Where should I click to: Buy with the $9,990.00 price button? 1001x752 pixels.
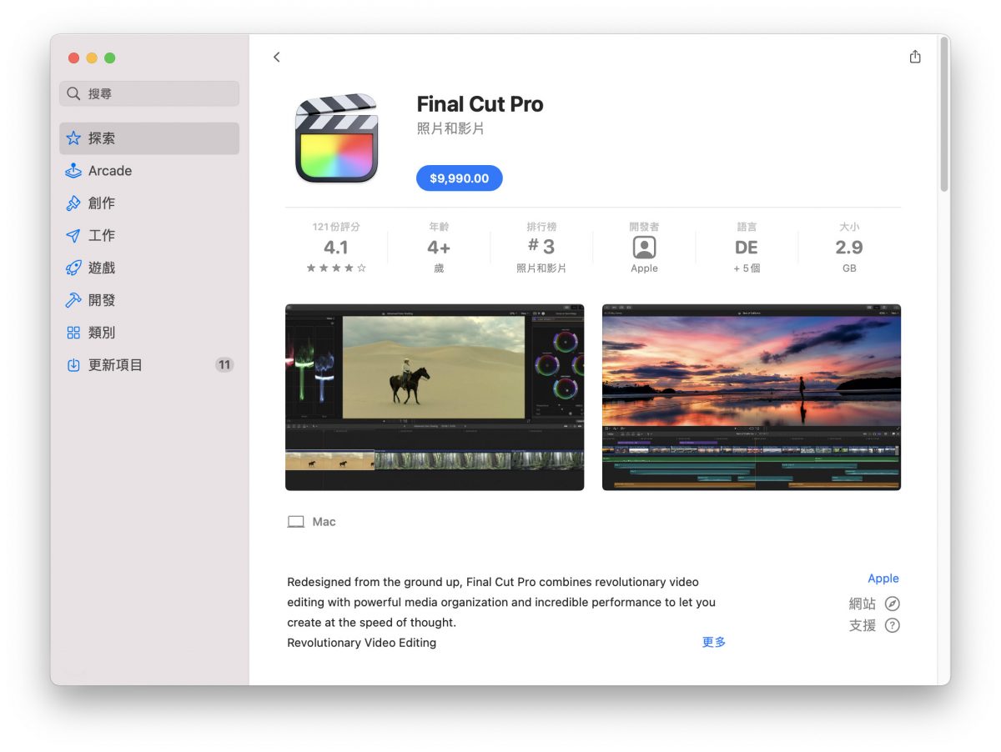click(460, 178)
